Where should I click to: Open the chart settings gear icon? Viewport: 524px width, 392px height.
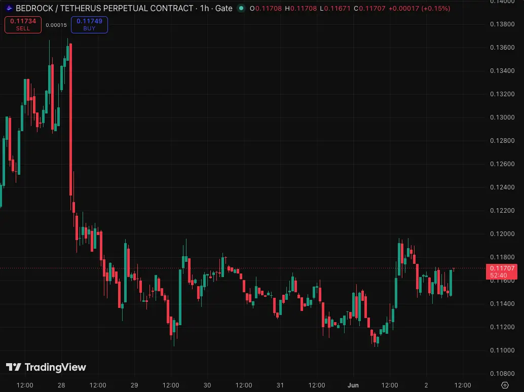point(505,385)
